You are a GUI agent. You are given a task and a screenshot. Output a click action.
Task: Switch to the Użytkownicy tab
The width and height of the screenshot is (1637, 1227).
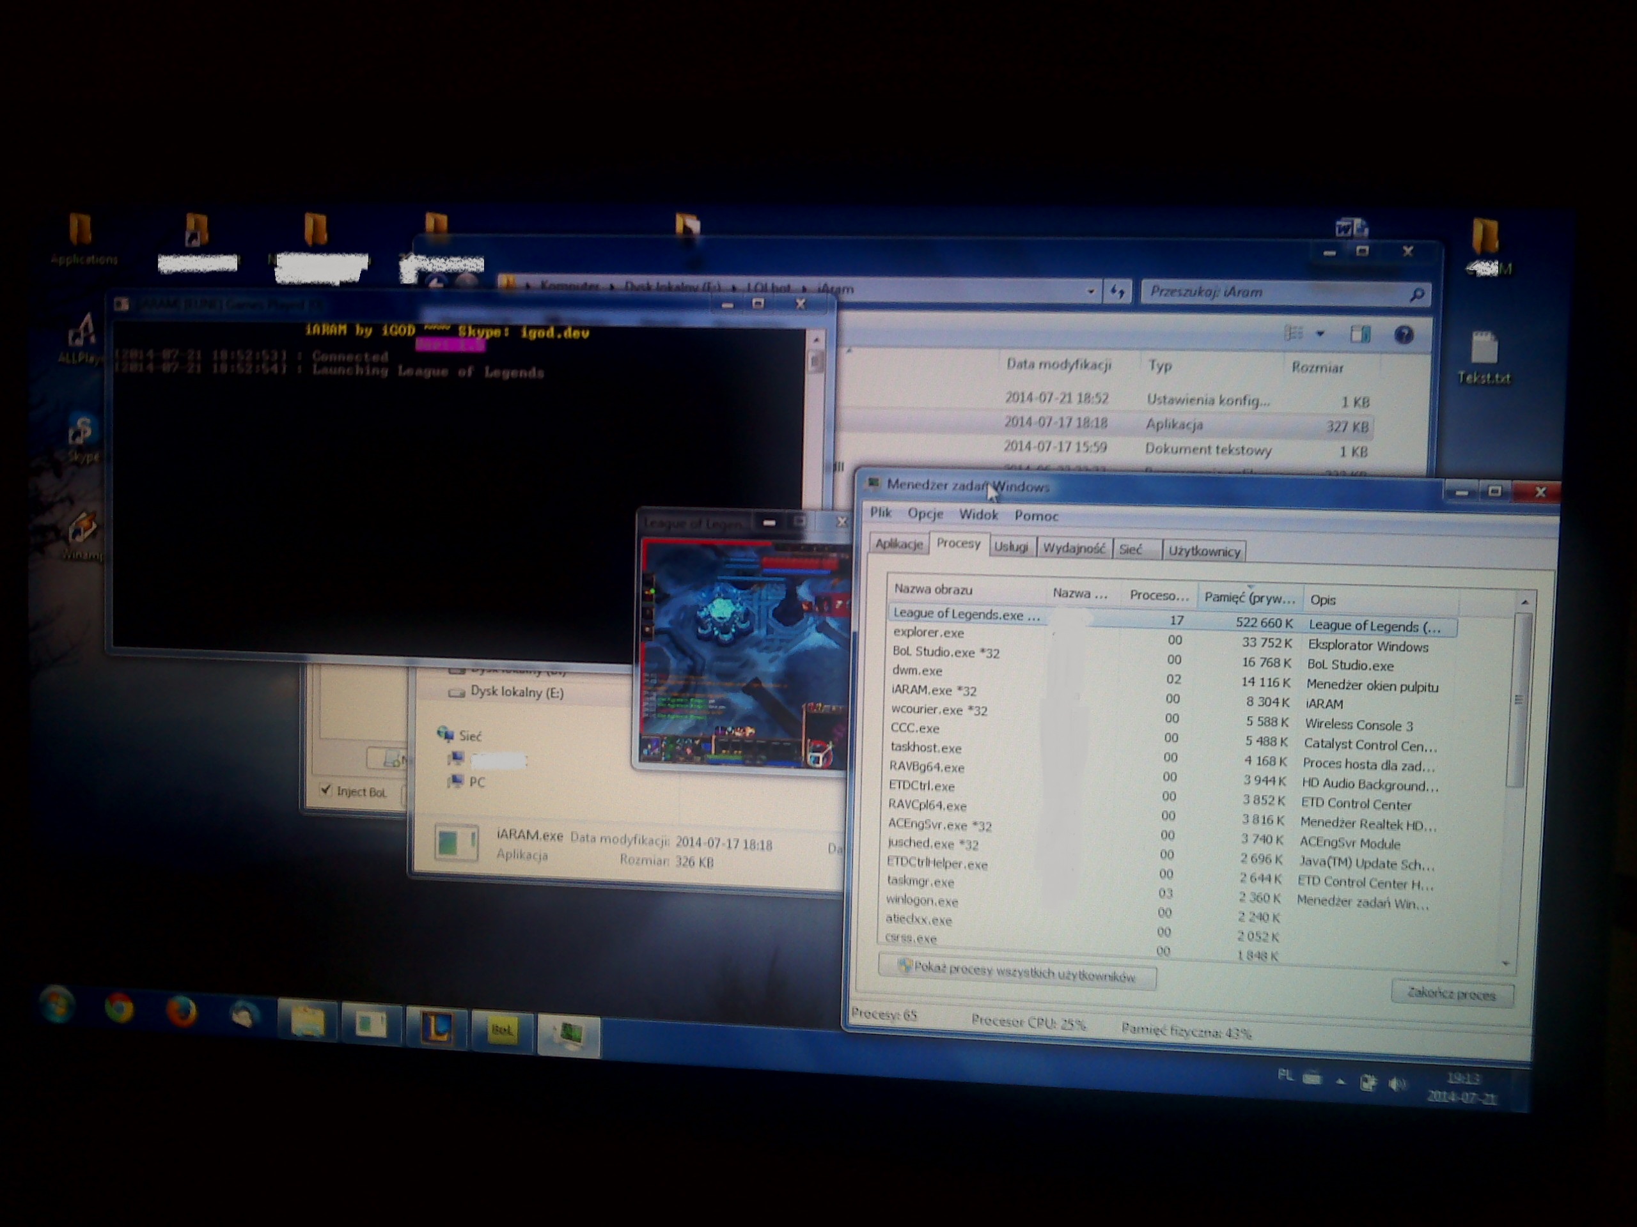[x=1204, y=551]
